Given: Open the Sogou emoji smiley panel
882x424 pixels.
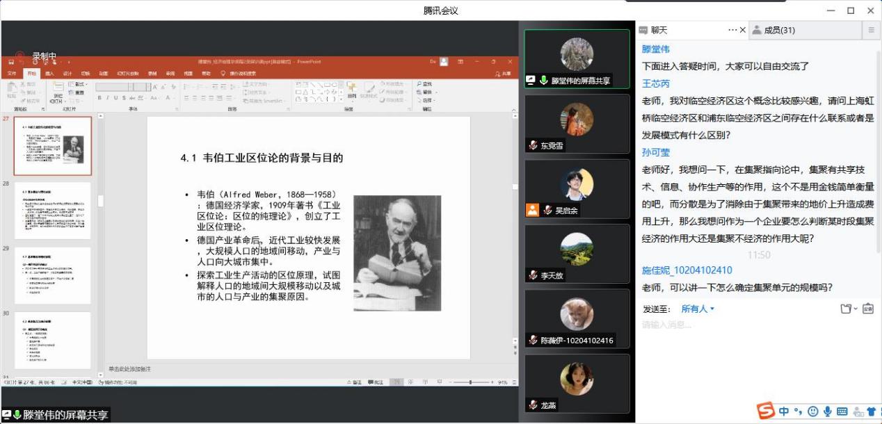Looking at the screenshot, I should pos(812,411).
